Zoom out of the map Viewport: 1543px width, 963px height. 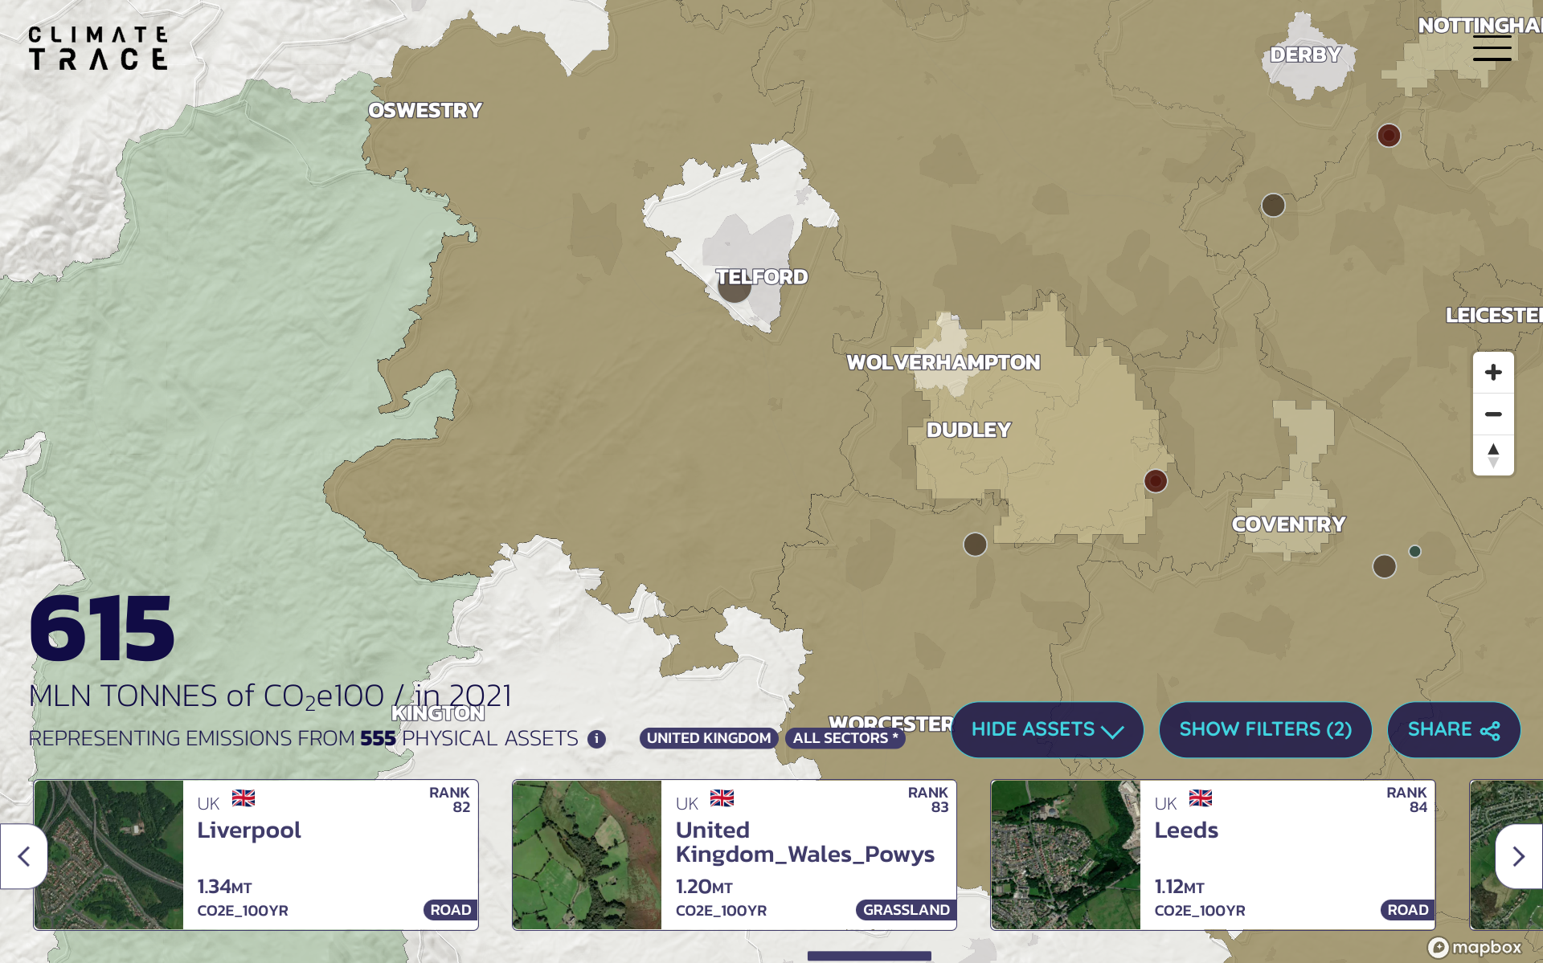pos(1493,414)
